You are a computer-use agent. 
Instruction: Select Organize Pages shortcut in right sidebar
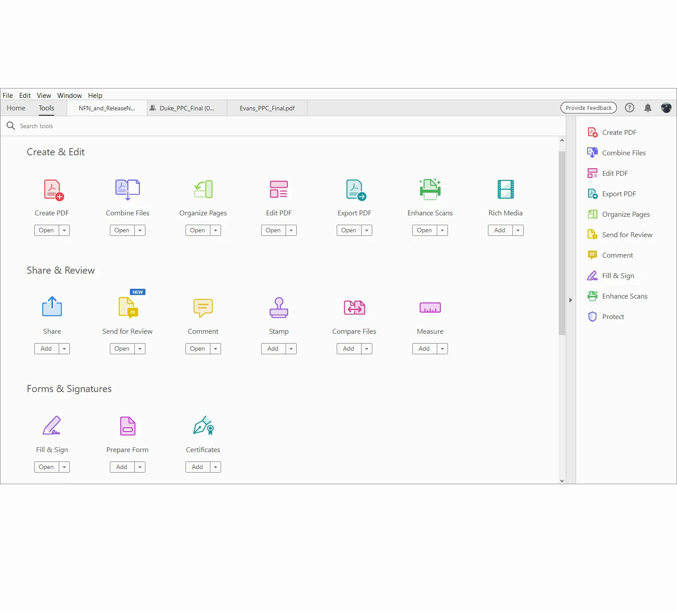619,214
